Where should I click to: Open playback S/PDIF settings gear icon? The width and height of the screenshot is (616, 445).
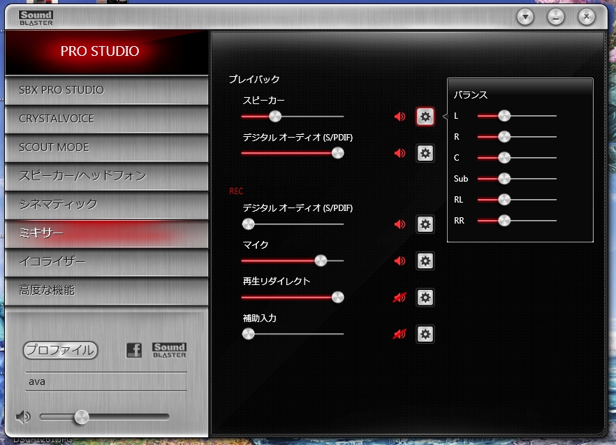click(x=425, y=153)
